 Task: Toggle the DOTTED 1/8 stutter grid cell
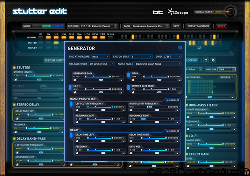[56, 43]
